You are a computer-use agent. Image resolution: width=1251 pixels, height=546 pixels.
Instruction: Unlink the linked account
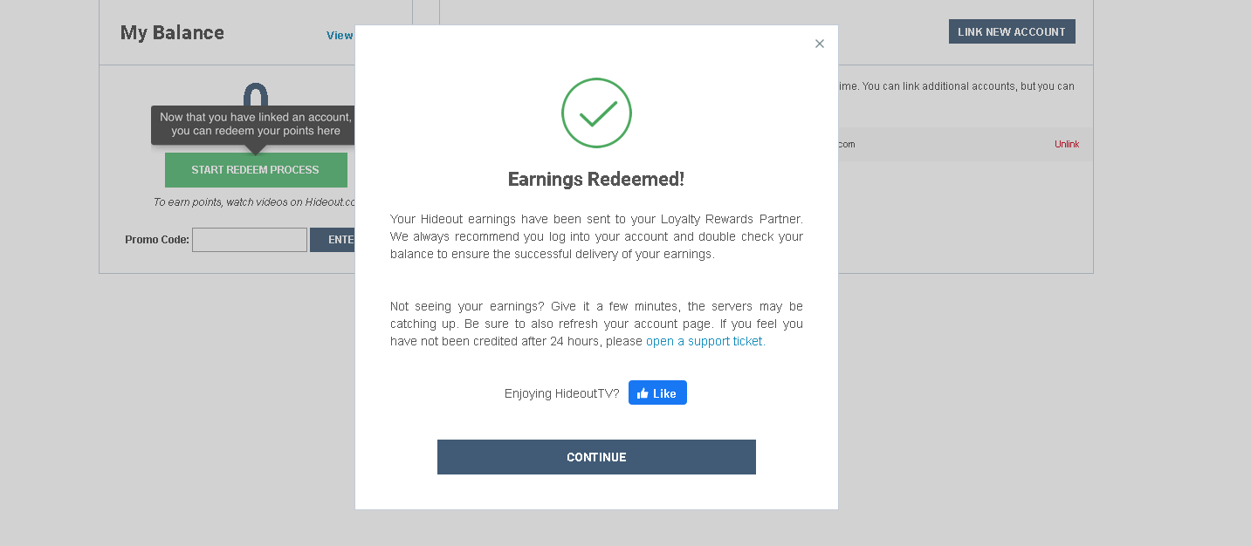click(x=1067, y=144)
